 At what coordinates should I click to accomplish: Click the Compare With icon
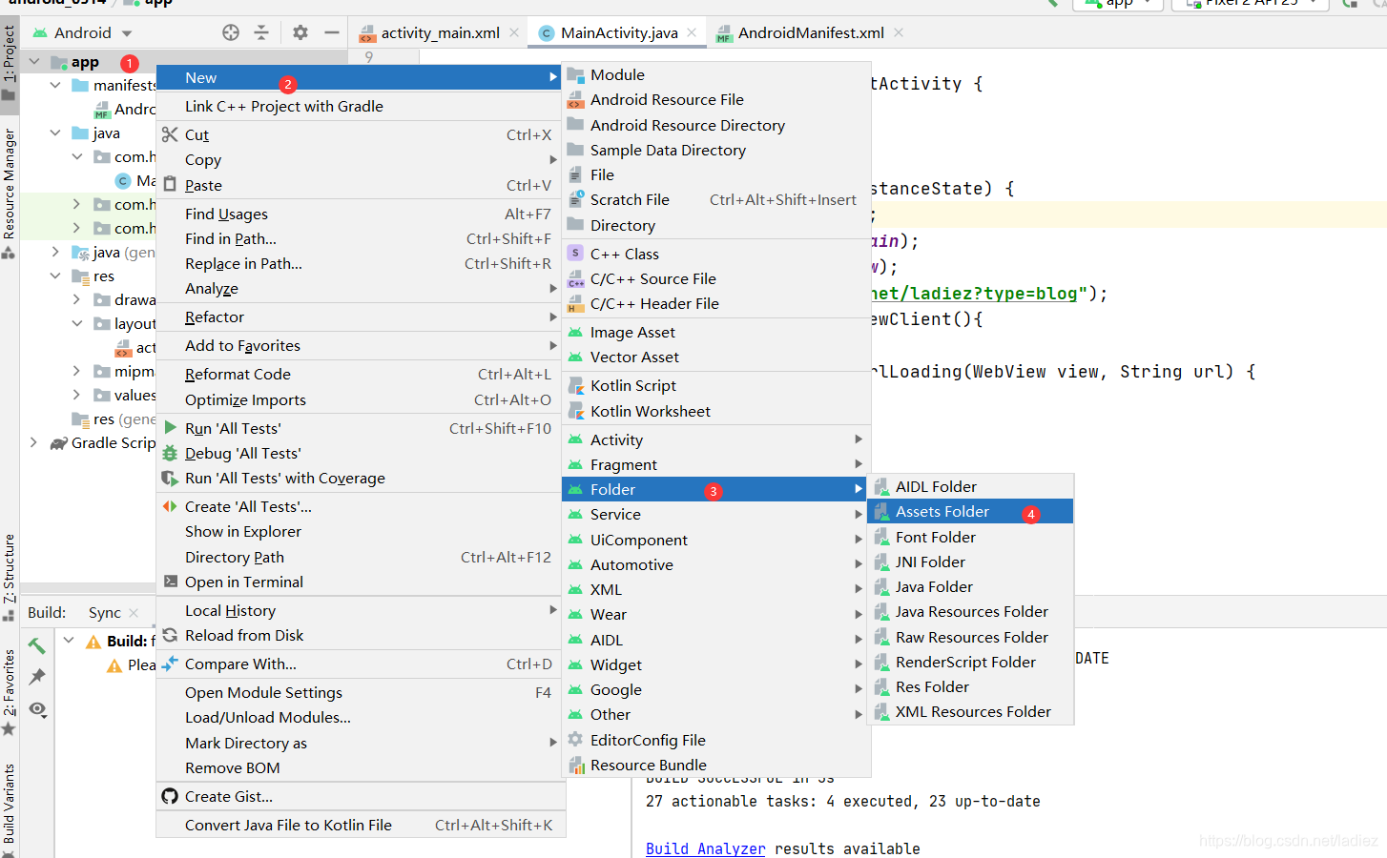pyautogui.click(x=170, y=664)
